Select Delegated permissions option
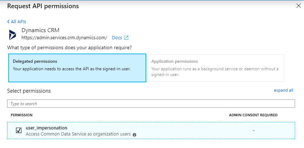Viewport: 304px width, 148px height. click(x=77, y=68)
